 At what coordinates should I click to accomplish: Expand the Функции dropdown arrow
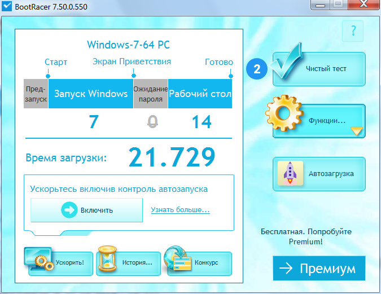point(357,131)
